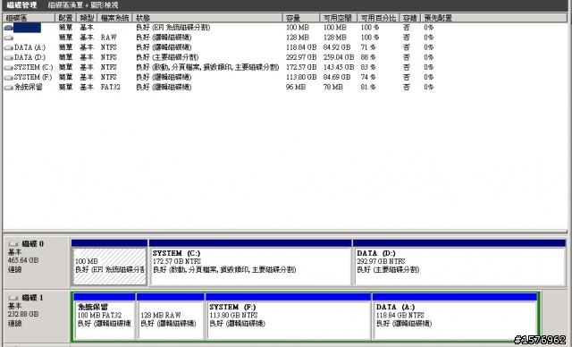This screenshot has width=572, height=347.
Task: Select the SYSTEM (F:) volume name in the list
Action: tap(33, 77)
